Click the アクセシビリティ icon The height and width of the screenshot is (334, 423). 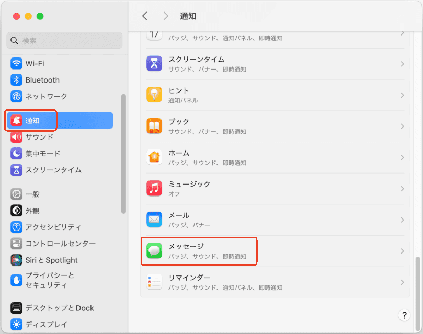coord(16,227)
